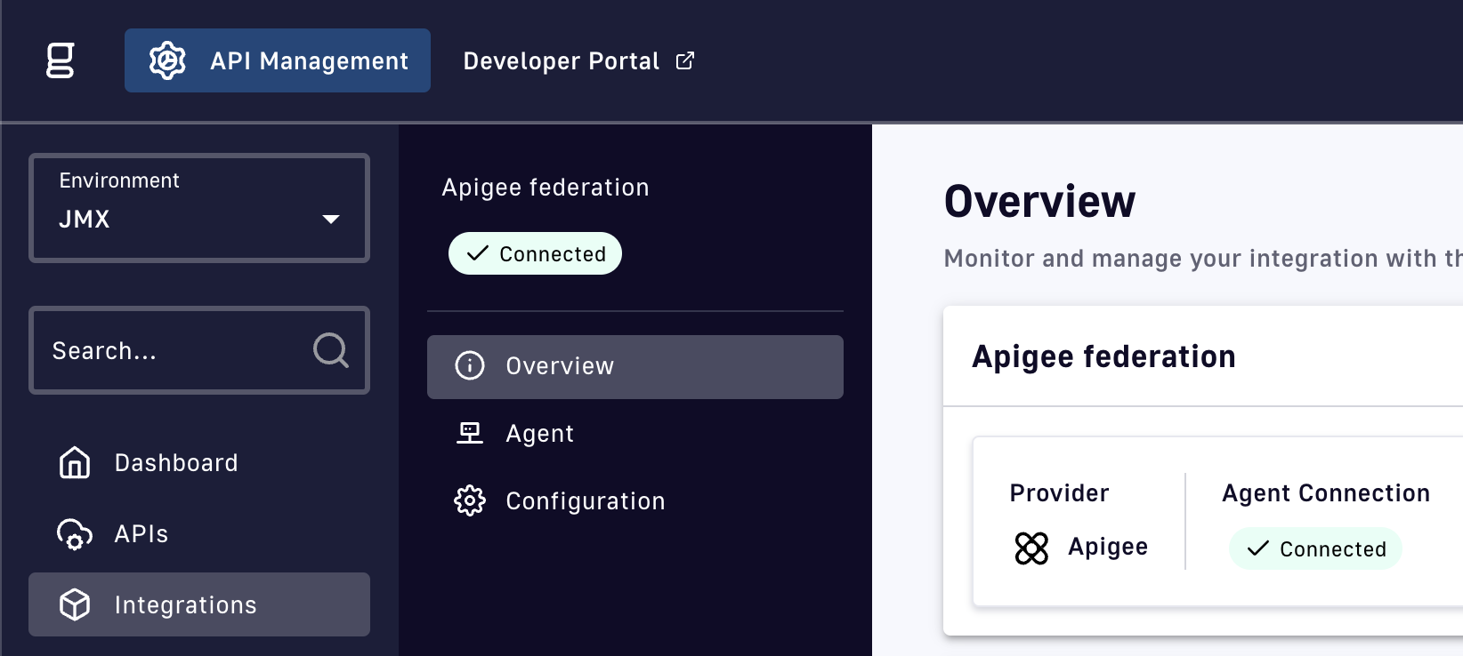Click the search magnifier icon

point(331,350)
